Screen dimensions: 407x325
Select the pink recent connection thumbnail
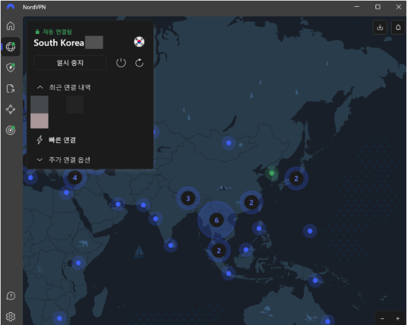[40, 121]
